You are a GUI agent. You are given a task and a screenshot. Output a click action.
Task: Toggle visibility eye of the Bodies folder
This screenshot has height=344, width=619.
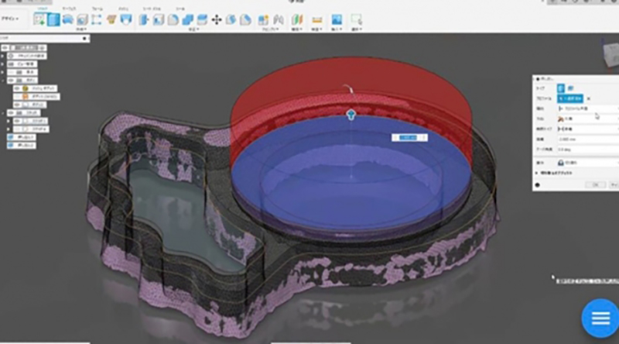9,80
